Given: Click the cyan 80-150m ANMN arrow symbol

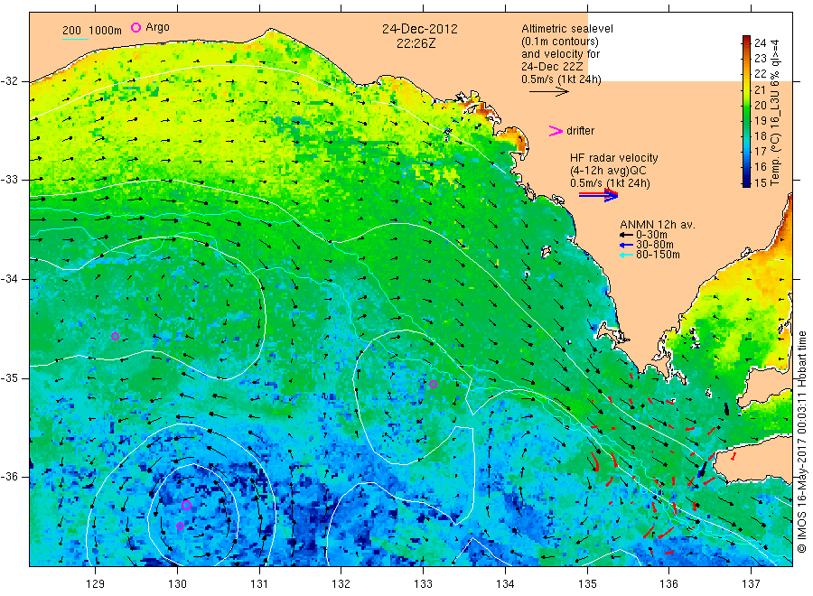Looking at the screenshot, I should coord(626,255).
